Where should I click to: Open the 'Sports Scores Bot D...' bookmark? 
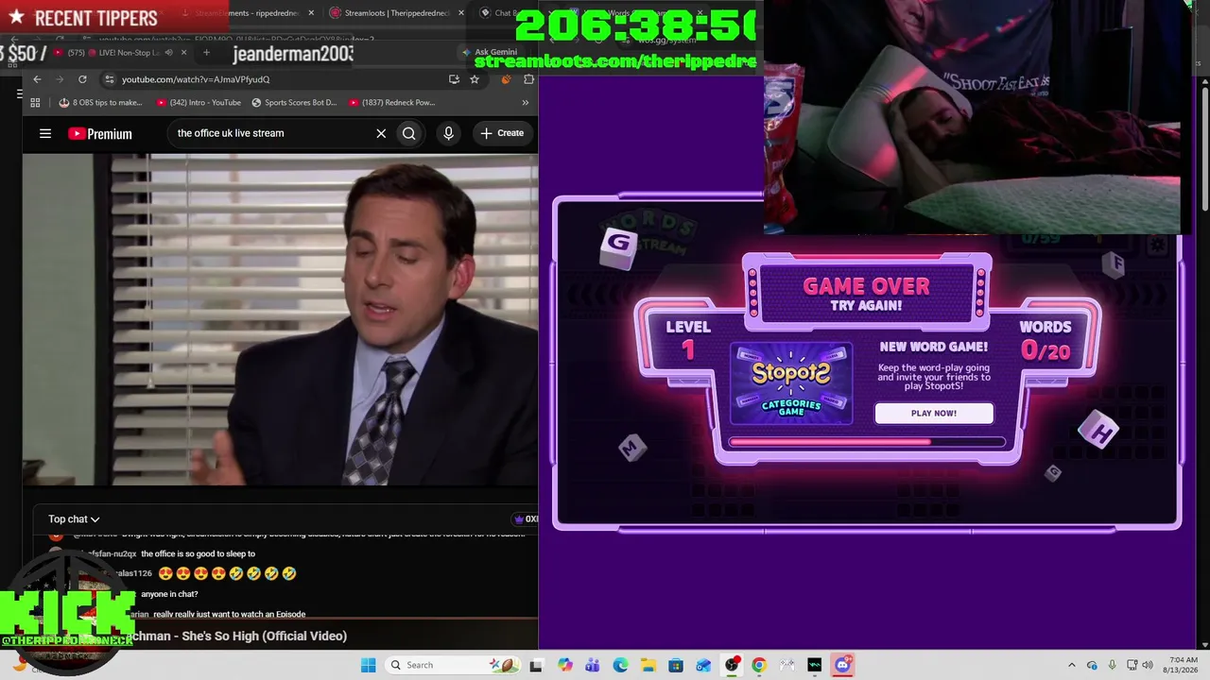[x=294, y=102]
